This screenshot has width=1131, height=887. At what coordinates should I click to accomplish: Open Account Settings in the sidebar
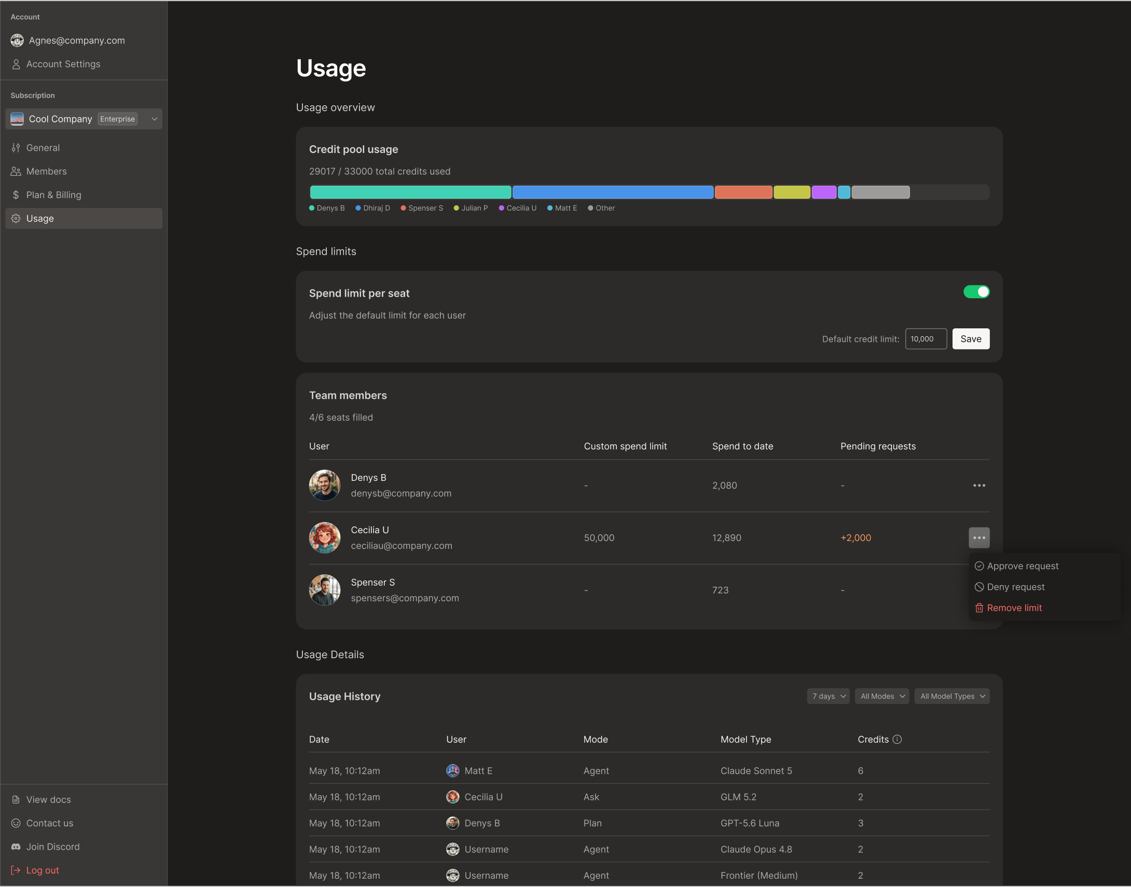[84, 64]
